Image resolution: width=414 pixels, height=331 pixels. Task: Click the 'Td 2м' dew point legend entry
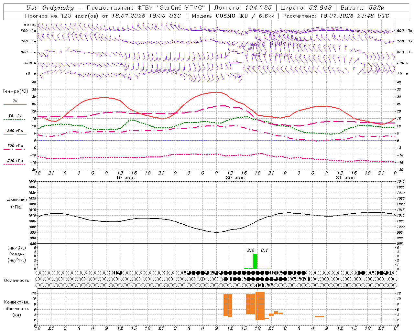15,116
